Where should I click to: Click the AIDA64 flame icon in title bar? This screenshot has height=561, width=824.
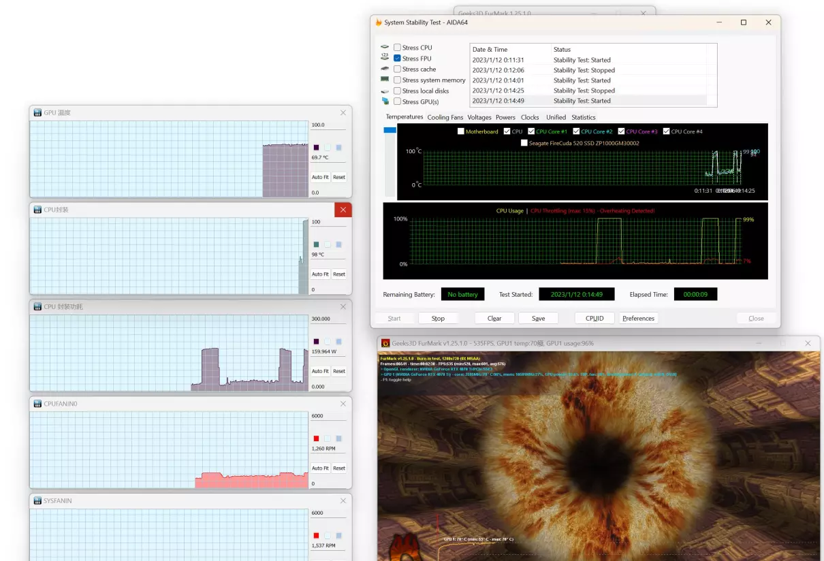point(379,22)
